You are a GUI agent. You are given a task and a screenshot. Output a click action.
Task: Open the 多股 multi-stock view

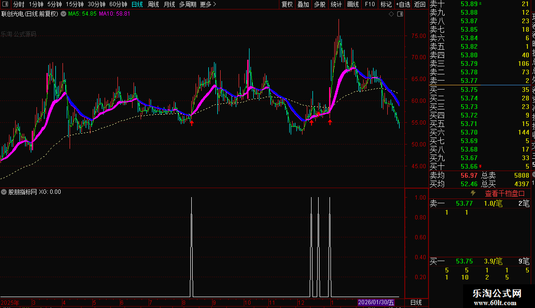tap(320, 4)
